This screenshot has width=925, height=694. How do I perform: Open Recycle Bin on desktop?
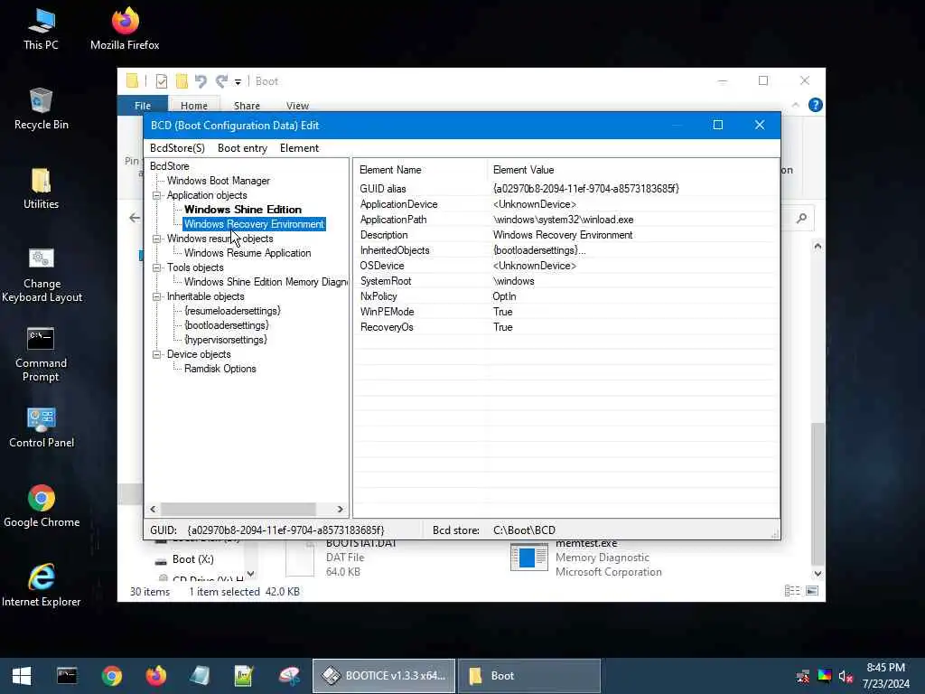(41, 108)
